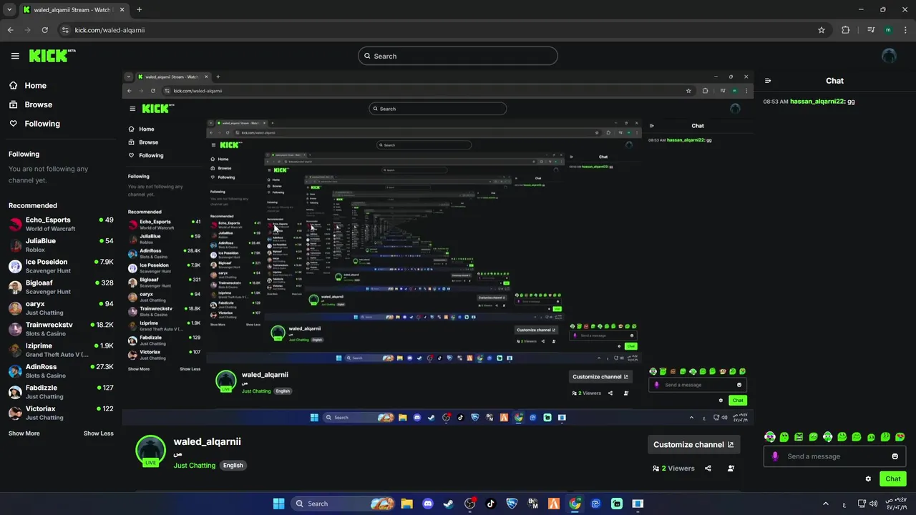This screenshot has height=515, width=916.
Task: Open Victoriax recommended channel
Action: (x=61, y=413)
